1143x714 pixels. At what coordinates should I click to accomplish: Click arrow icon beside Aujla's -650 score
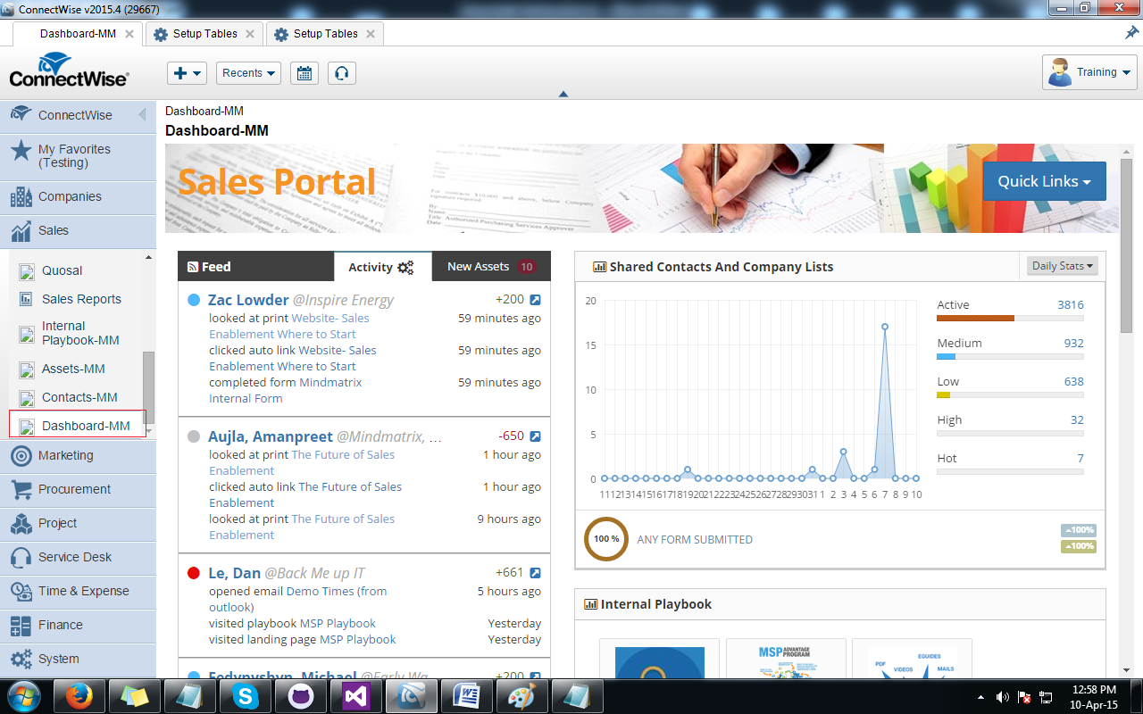[x=535, y=436]
